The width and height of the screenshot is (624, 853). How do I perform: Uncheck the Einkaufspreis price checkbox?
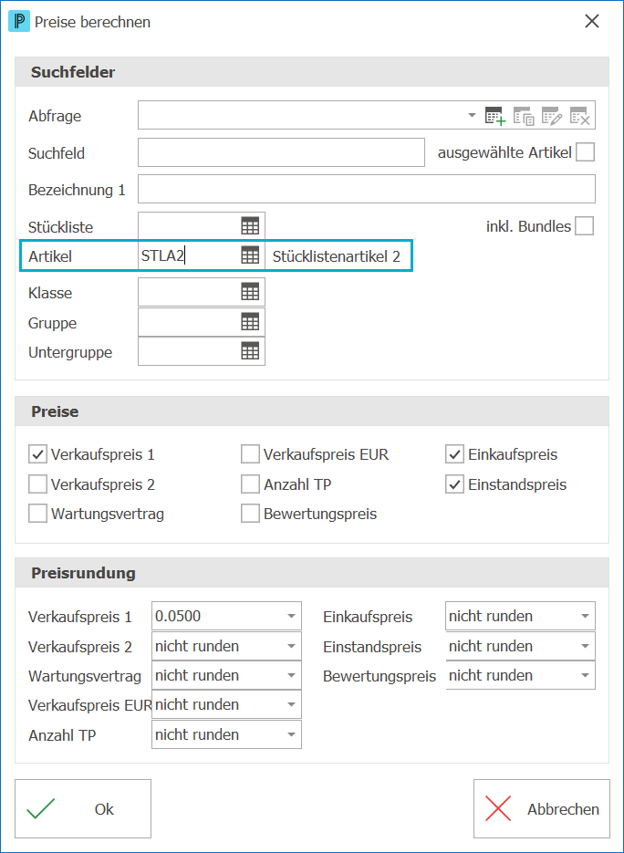pyautogui.click(x=454, y=454)
